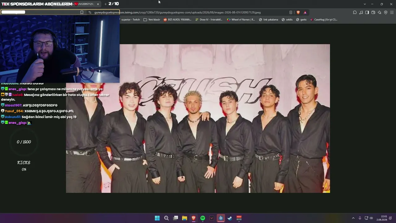This screenshot has height=223, width=396.
Task: Click the Brave Rewards triangle icon
Action: 305,12
